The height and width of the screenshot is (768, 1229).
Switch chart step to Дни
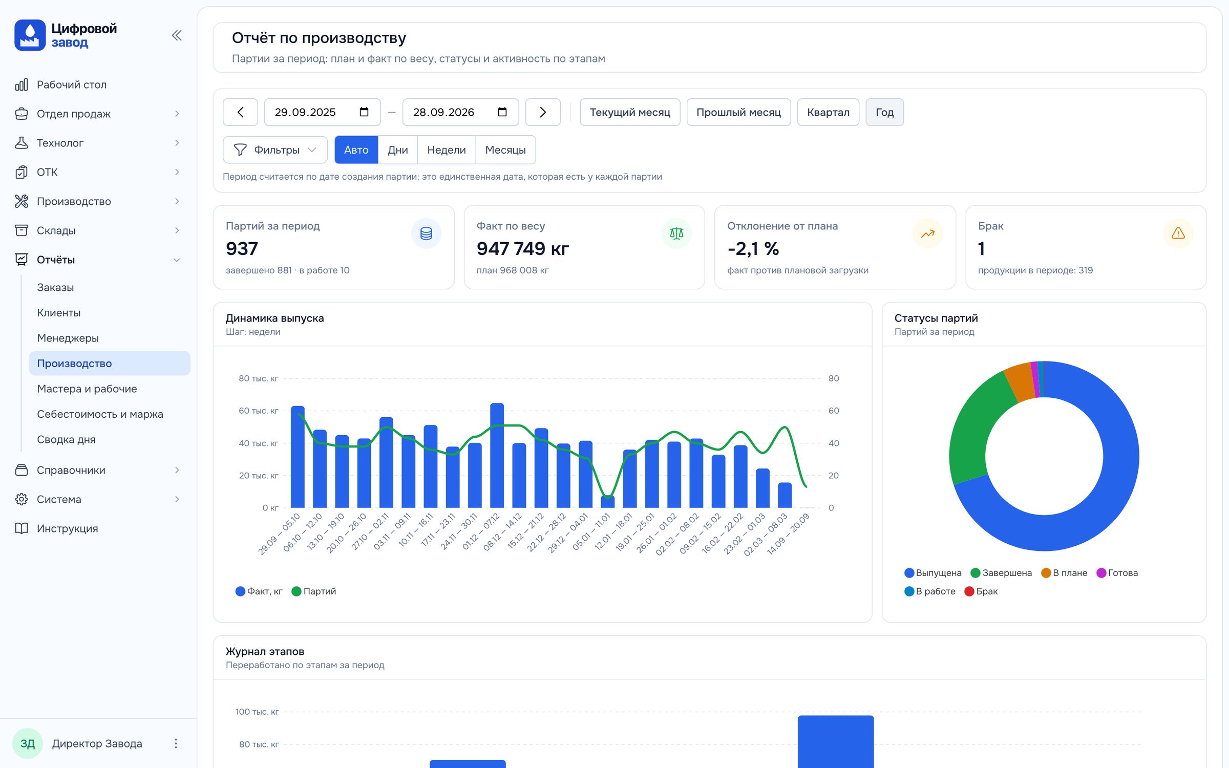pos(398,150)
